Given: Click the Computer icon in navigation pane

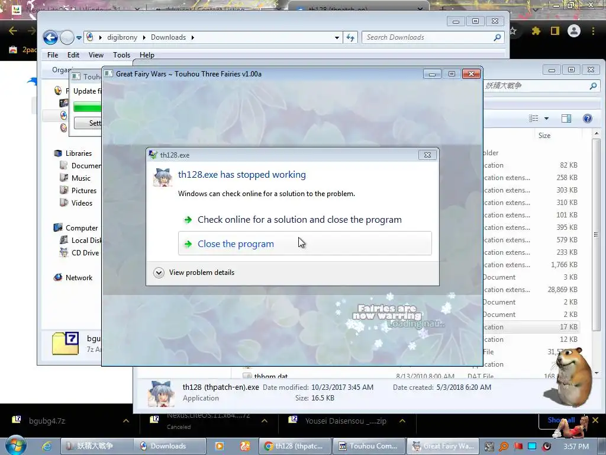Looking at the screenshot, I should [x=58, y=227].
